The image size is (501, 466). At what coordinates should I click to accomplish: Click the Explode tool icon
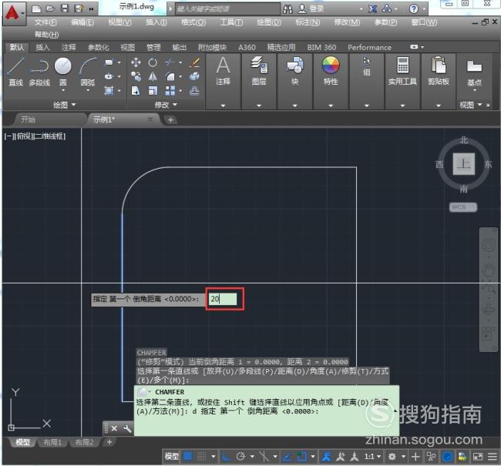coord(194,77)
